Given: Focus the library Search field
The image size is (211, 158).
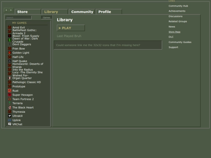Looking at the screenshot, I should tap(18, 18).
